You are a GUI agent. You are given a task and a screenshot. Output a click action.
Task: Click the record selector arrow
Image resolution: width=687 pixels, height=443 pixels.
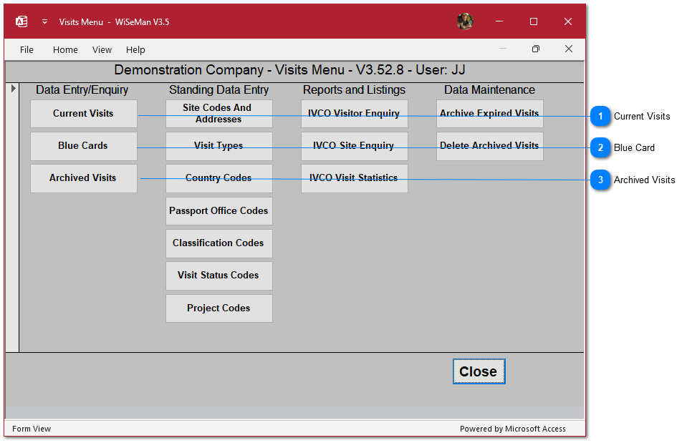point(12,89)
